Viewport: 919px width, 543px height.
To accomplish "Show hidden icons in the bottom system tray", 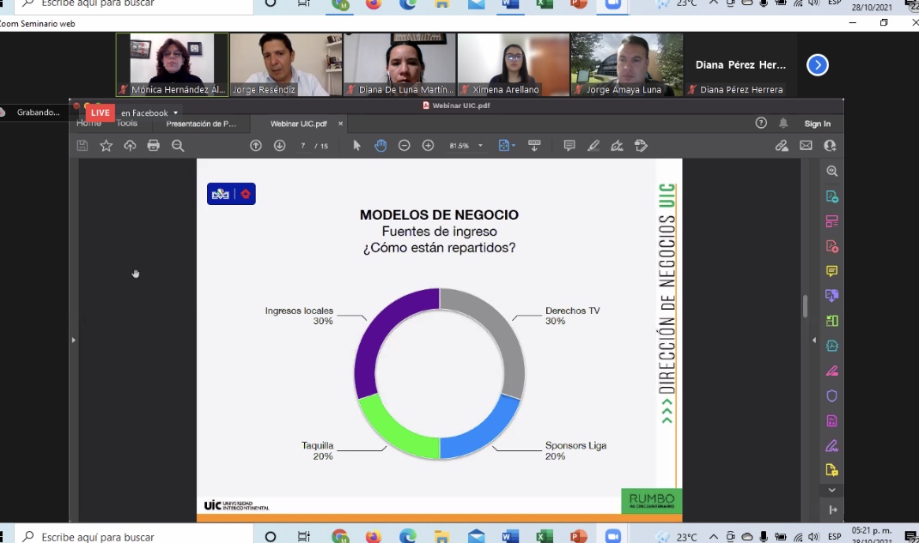I will (713, 536).
